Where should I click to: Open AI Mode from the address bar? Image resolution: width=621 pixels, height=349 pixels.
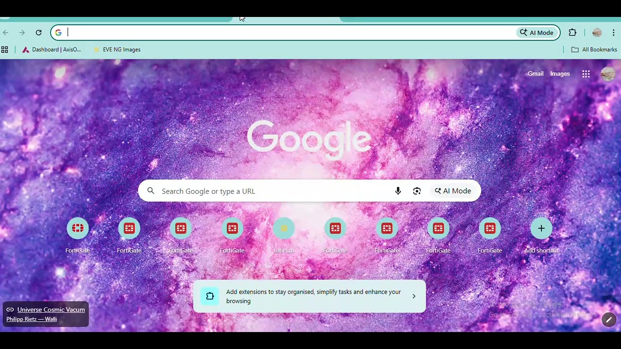537,32
